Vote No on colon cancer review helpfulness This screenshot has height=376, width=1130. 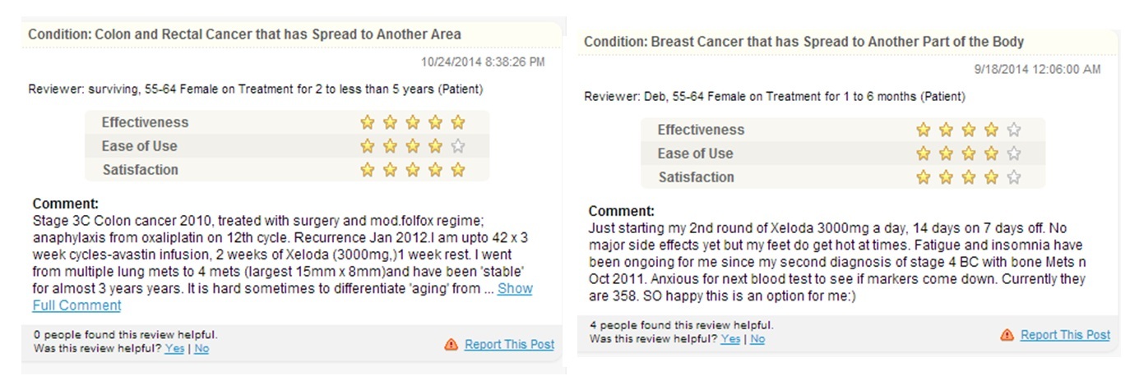[x=201, y=348]
